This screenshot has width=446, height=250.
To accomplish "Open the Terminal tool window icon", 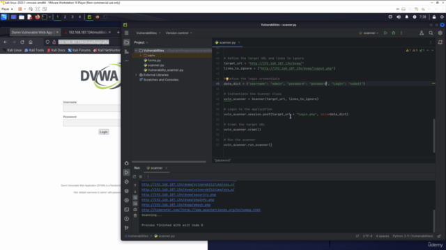I will point(127,210).
